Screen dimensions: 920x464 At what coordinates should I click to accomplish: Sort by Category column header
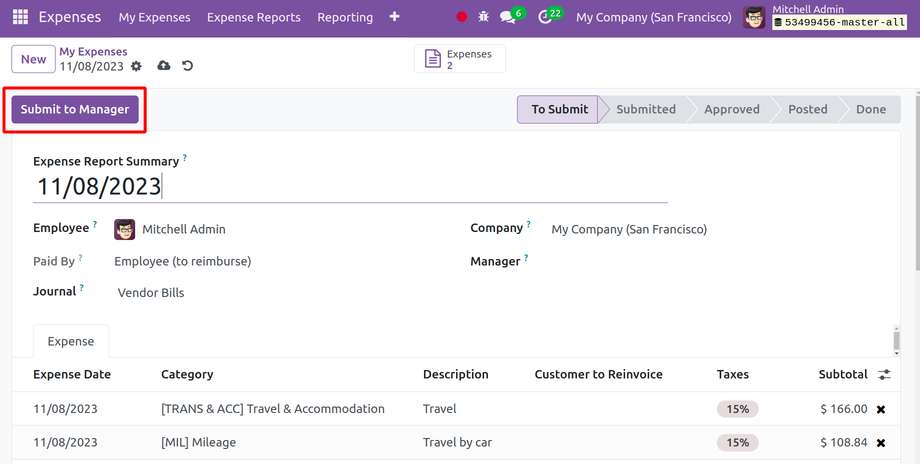(187, 374)
